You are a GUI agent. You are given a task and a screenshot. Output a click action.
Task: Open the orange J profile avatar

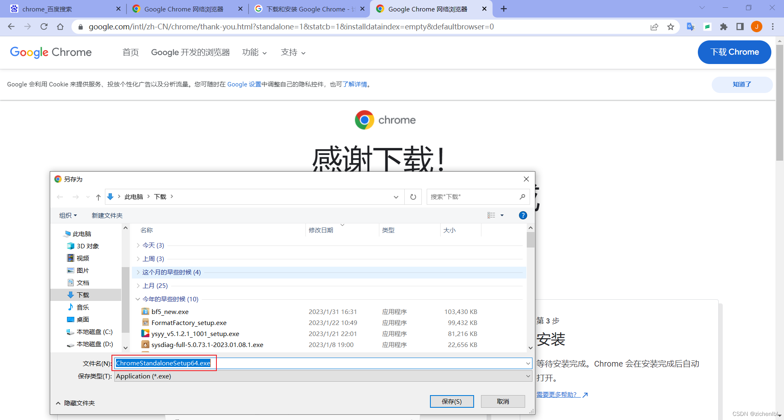tap(757, 27)
